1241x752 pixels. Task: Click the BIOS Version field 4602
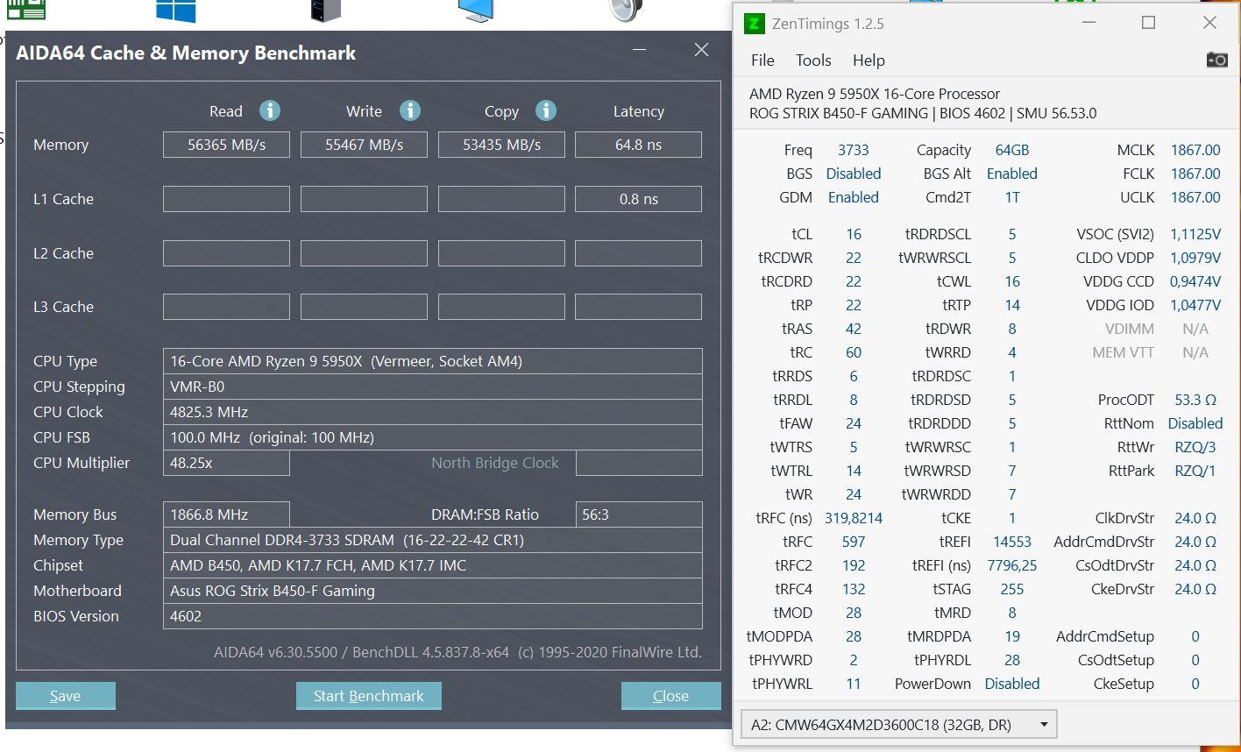tap(432, 616)
